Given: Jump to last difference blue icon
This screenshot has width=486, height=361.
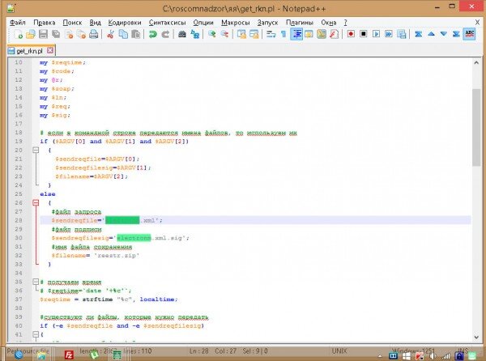Looking at the screenshot, I should (456, 34).
